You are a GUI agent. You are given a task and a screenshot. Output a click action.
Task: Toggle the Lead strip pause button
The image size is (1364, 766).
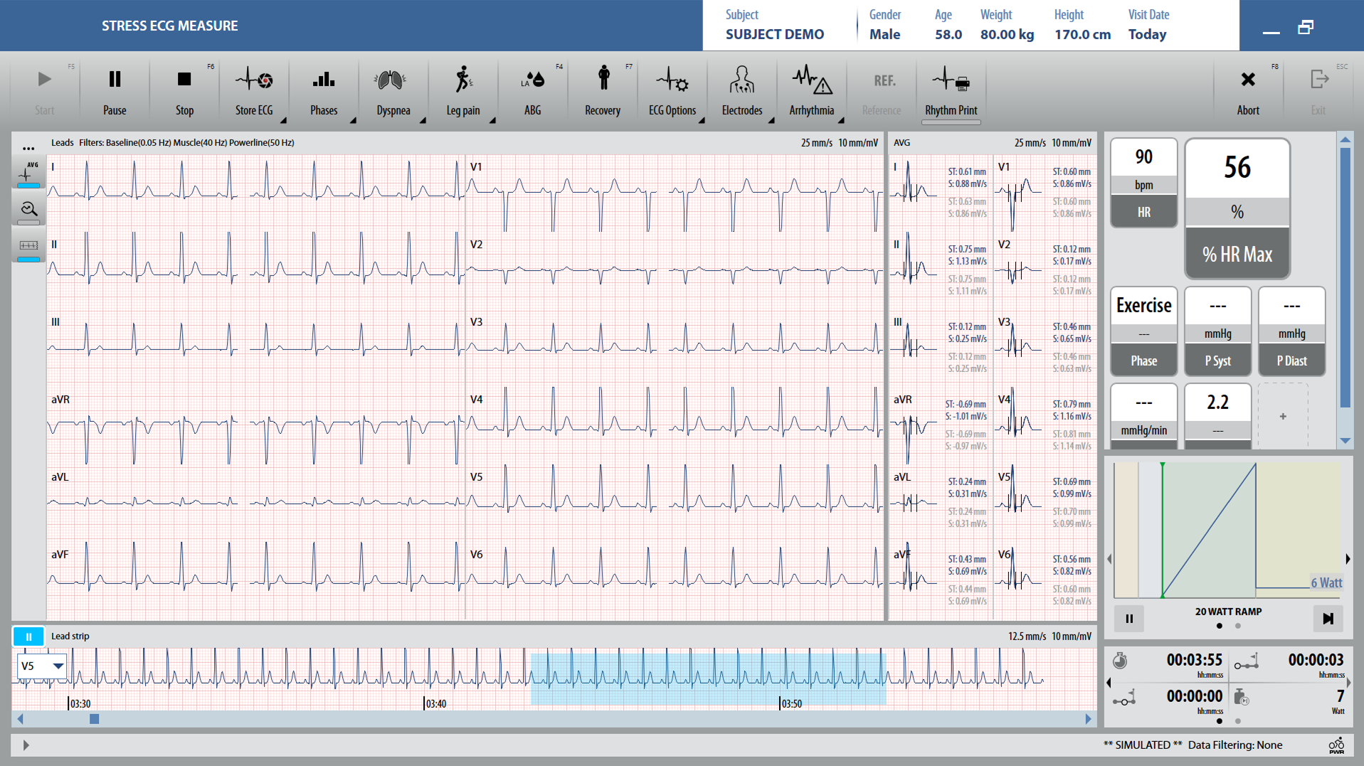pyautogui.click(x=28, y=637)
